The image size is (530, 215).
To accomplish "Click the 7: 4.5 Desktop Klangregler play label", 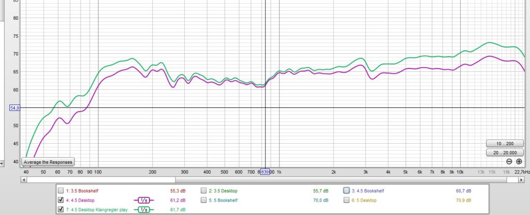I will (97, 210).
